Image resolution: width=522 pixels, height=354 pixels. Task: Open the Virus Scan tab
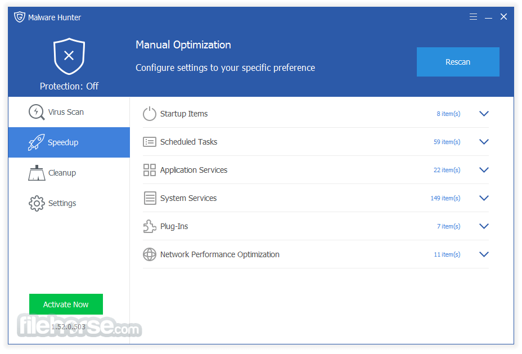(69, 112)
